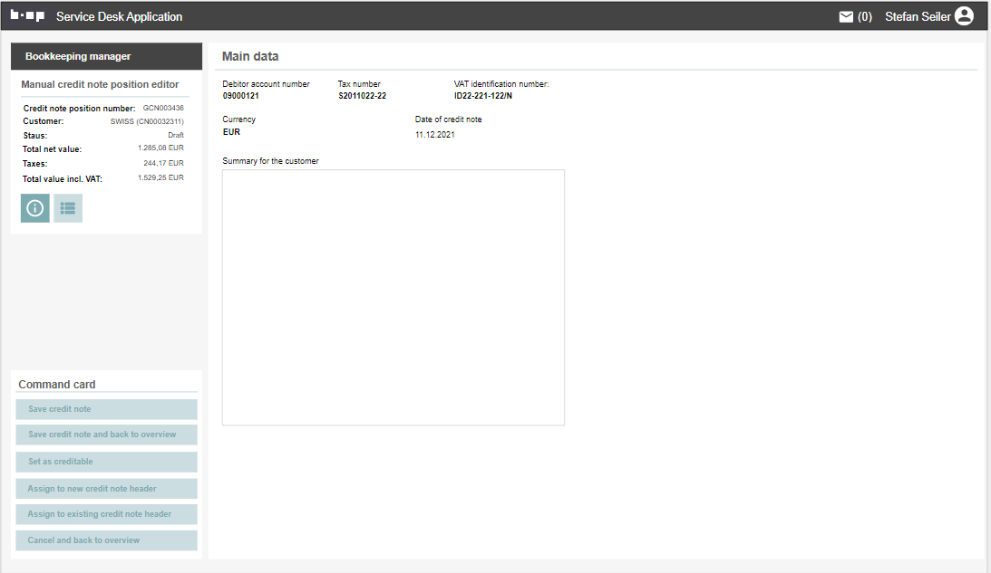
Task: Click Save credit note and back to overview
Action: [106, 435]
